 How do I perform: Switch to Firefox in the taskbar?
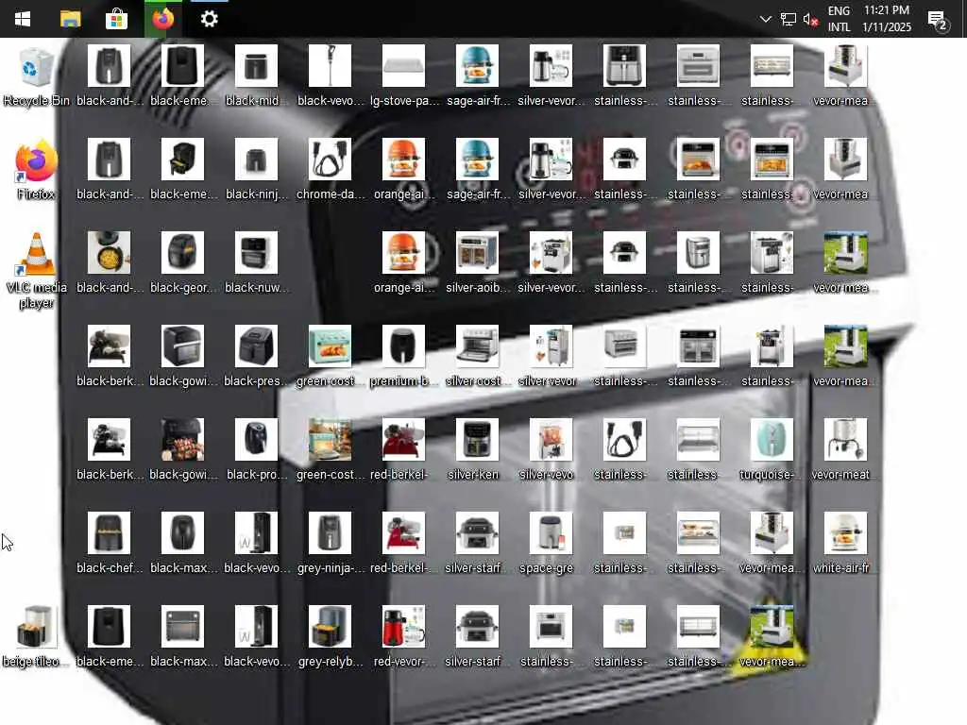click(162, 19)
